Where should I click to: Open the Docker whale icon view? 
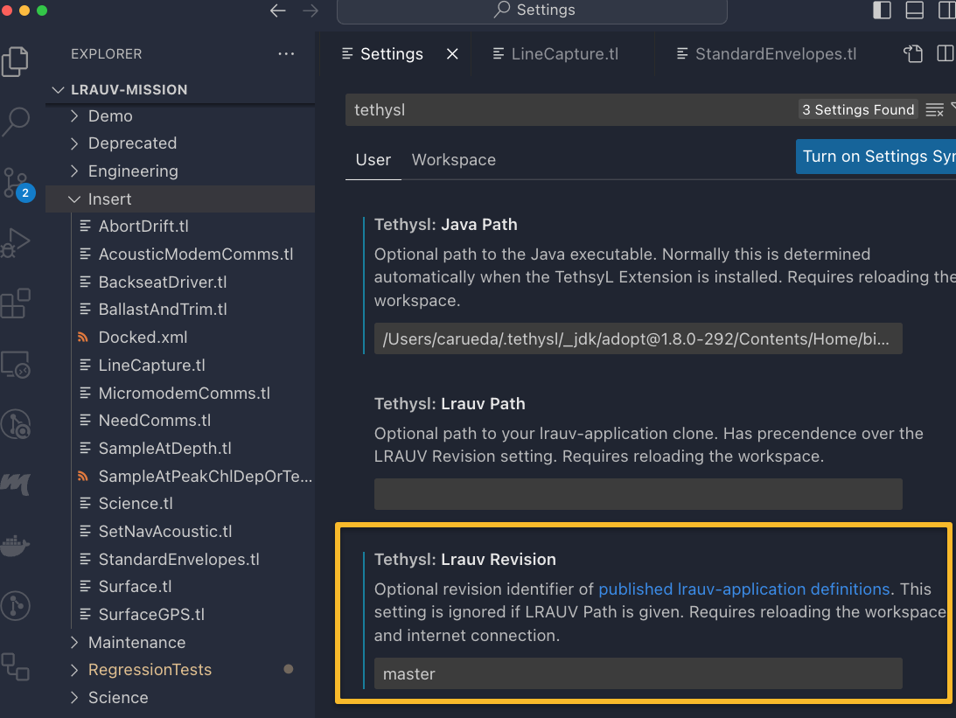16,546
